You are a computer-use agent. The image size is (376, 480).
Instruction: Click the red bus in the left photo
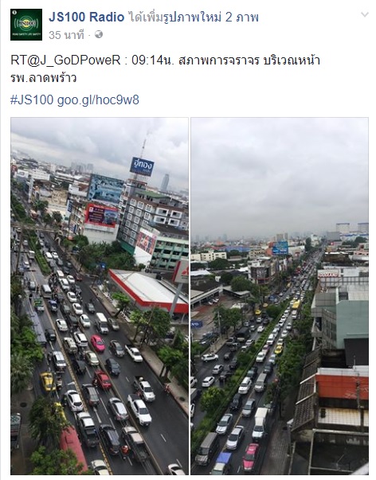click(x=73, y=448)
